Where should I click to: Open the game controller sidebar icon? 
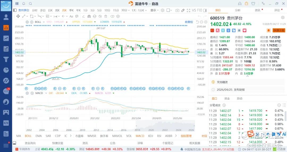(x=6, y=112)
